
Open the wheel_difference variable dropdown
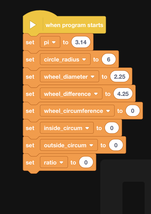tap(71, 94)
